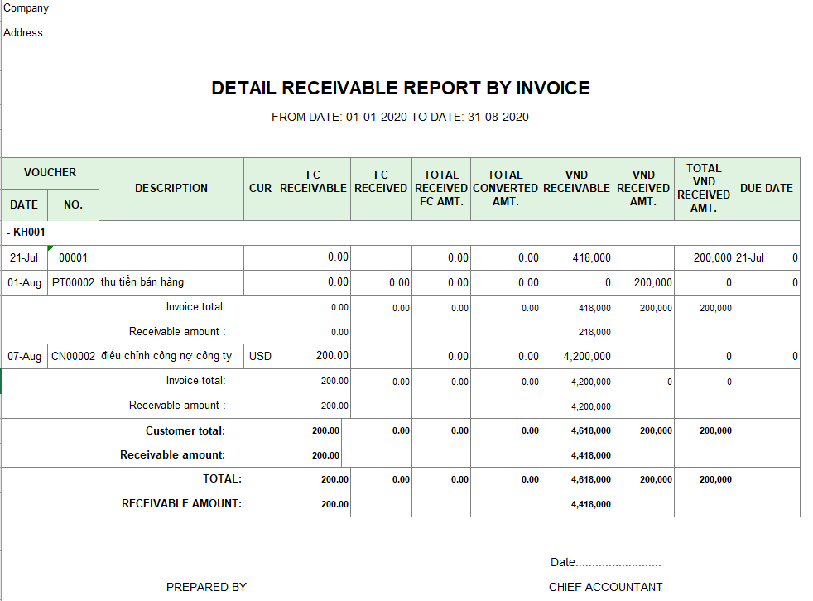Select the From Date to Date range line
Screen dimensions: 813x601
[x=400, y=117]
